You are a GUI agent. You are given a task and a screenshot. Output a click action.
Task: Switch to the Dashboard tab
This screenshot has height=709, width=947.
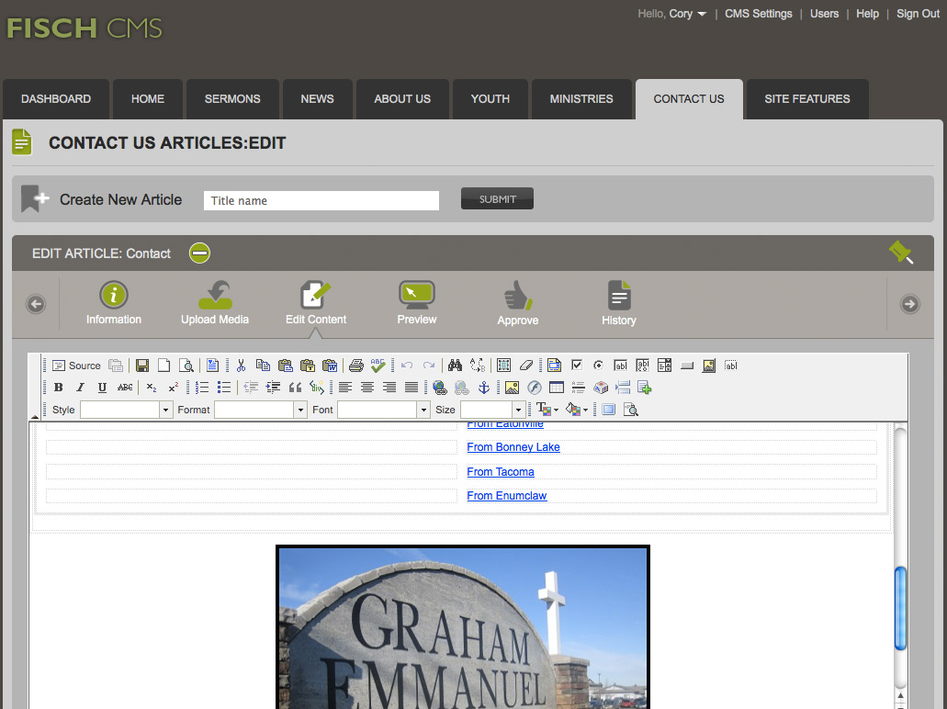click(56, 99)
